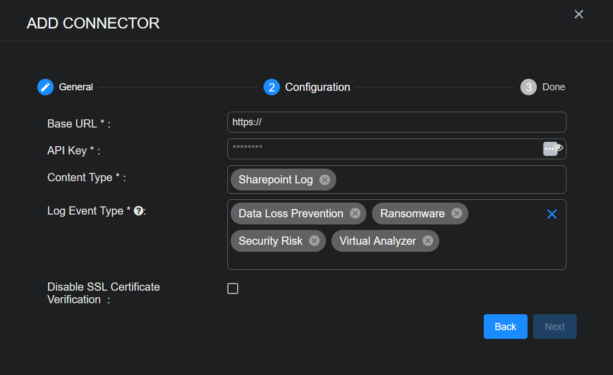Click the General step pencil icon
Image resolution: width=613 pixels, height=375 pixels.
click(x=45, y=87)
